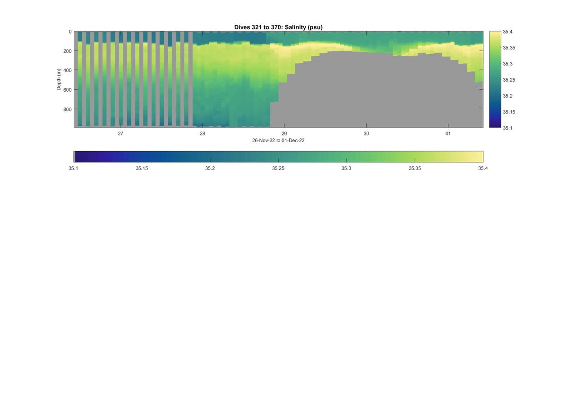Click '35.35' label on the vertical colorbar

(x=509, y=48)
